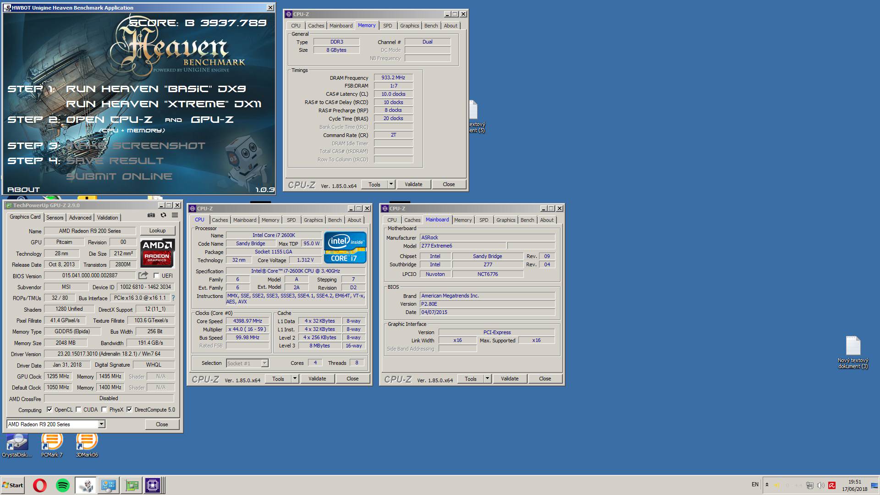Toggle the CUDA checkbox
Viewport: 880px width, 495px height.
(78, 410)
